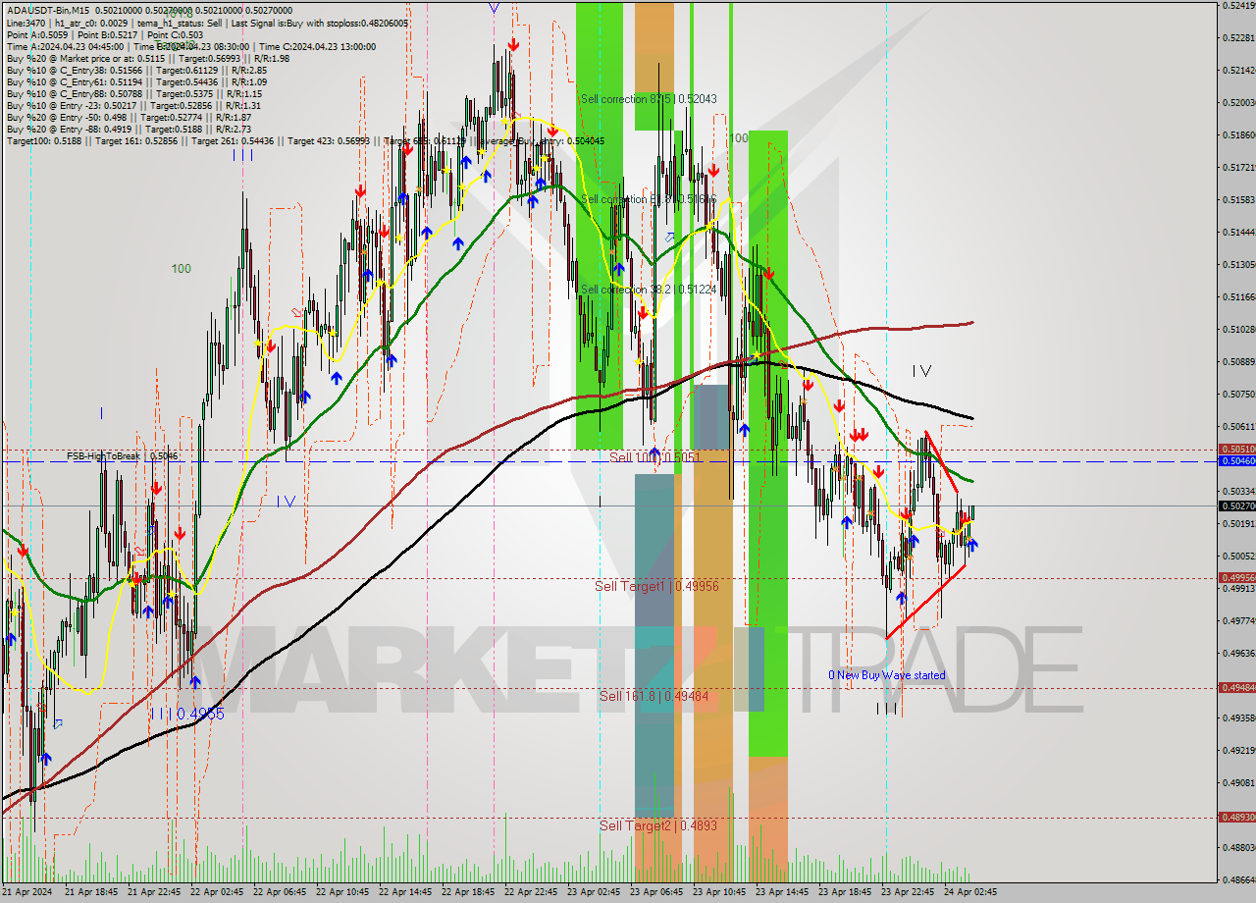Click the '21 Apr 2024' time axis label
The height and width of the screenshot is (903, 1256).
pos(29,892)
